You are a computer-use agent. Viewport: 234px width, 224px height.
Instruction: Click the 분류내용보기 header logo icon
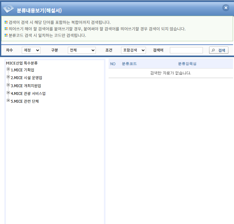8,10
